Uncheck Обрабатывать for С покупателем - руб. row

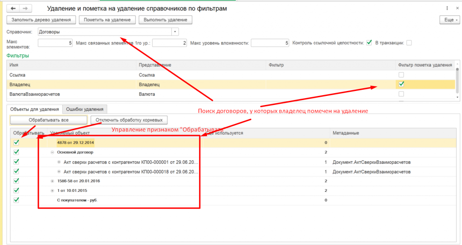pos(17,200)
